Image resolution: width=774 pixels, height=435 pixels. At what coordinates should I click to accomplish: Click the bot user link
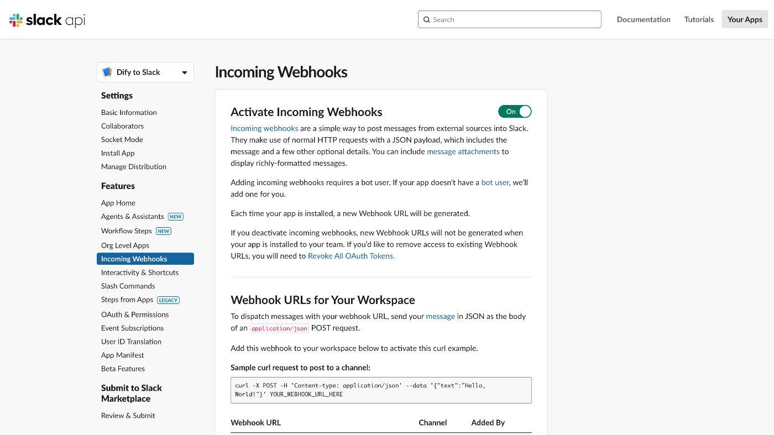click(495, 182)
